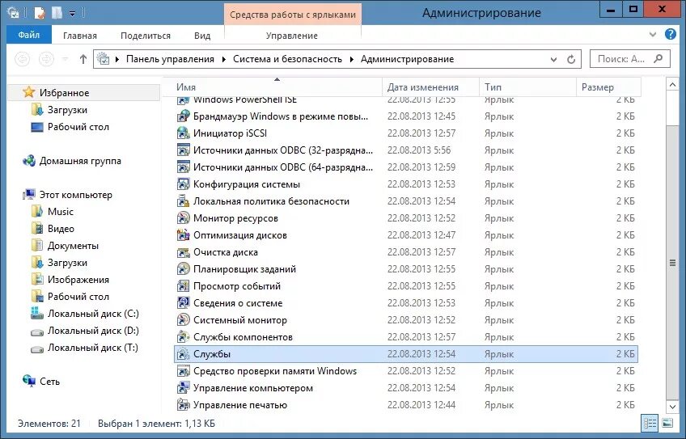The image size is (686, 439).
Task: Open the recent locations dropdown arrow
Action: click(66, 59)
